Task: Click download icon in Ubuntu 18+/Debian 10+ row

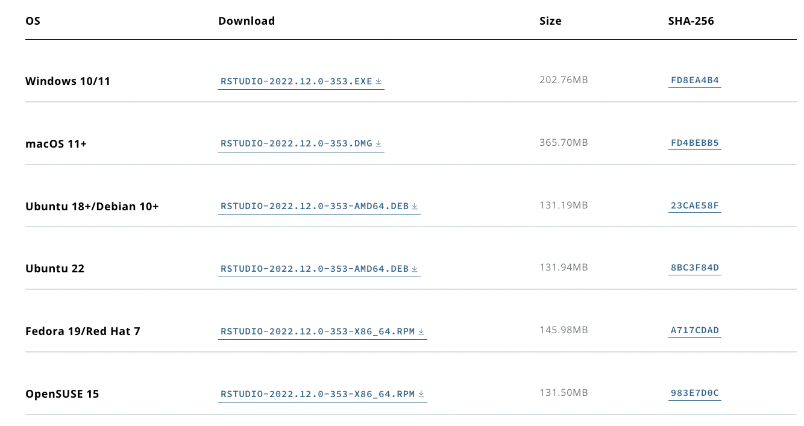Action: [415, 206]
